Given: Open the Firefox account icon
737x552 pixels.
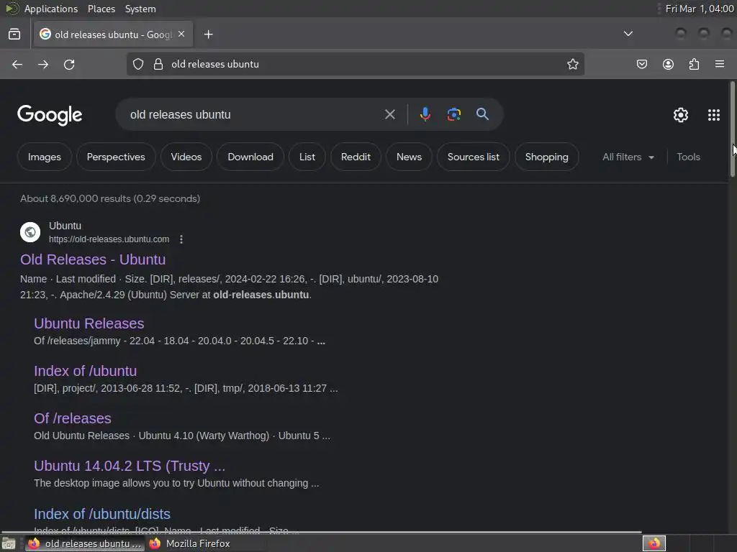Looking at the screenshot, I should point(668,64).
